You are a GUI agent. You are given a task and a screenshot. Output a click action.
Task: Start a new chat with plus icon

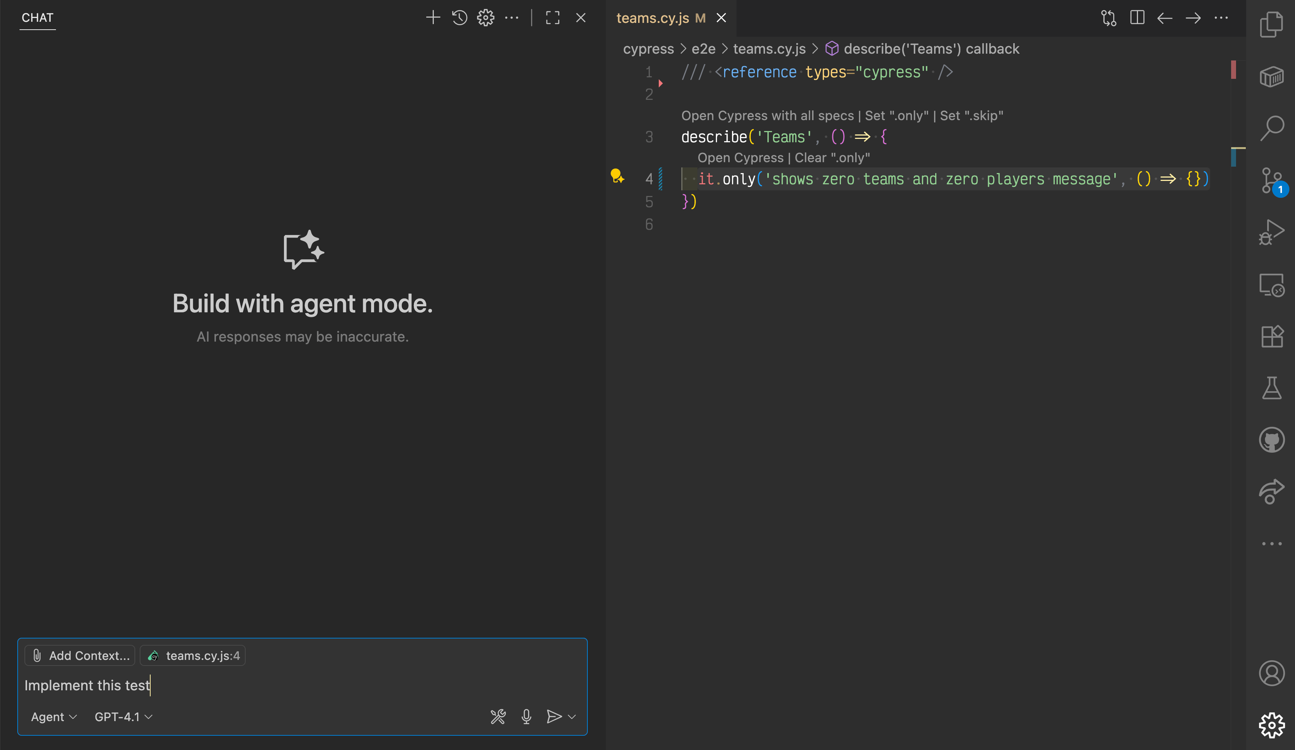click(433, 18)
